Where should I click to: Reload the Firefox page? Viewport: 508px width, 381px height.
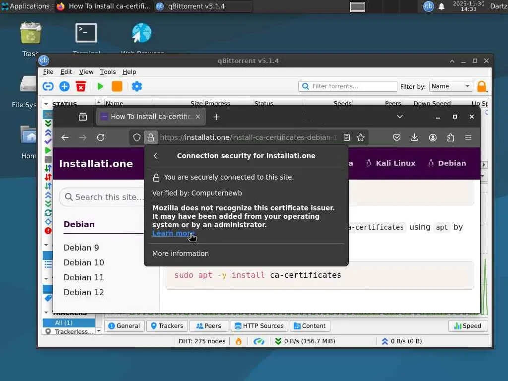point(101,138)
